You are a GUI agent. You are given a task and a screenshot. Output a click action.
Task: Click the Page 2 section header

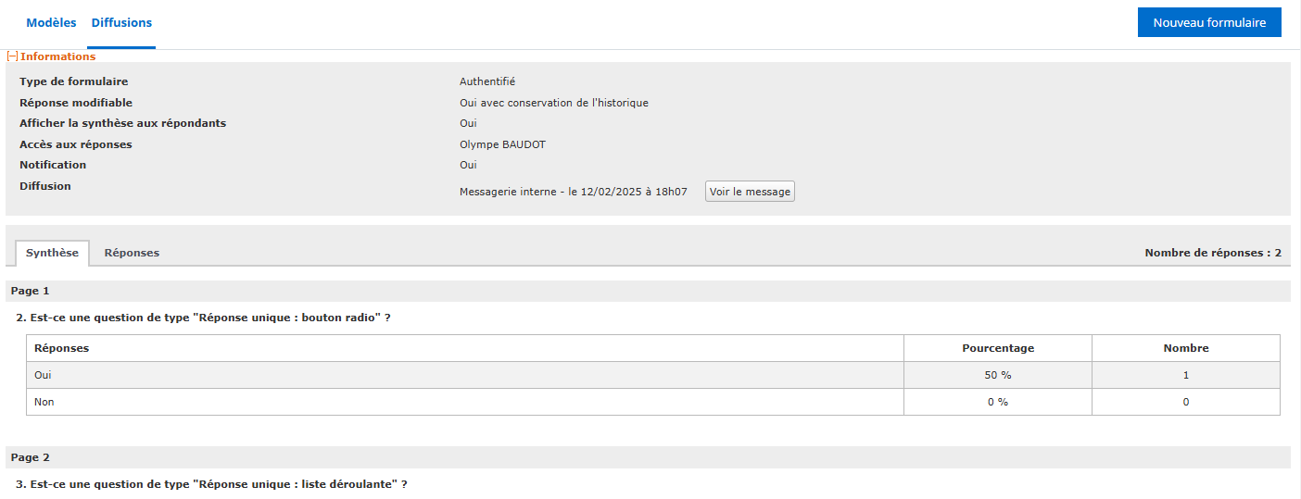click(x=31, y=457)
